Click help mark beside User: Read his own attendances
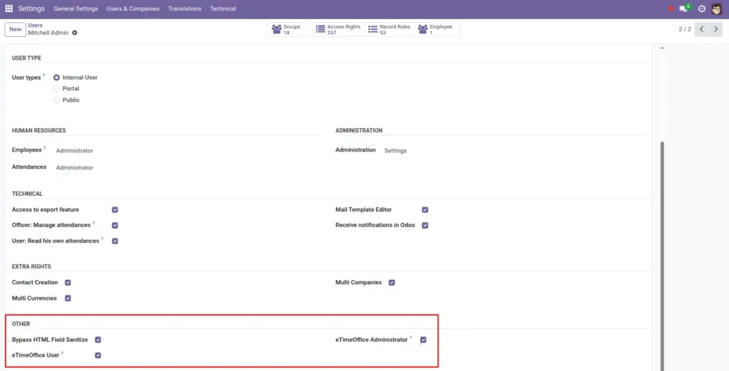Screen dimensions: 729x371 click(x=103, y=239)
